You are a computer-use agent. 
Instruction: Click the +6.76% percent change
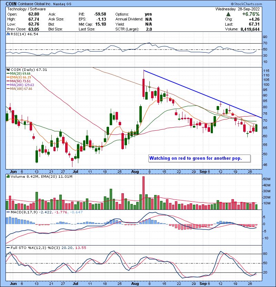click(x=251, y=14)
